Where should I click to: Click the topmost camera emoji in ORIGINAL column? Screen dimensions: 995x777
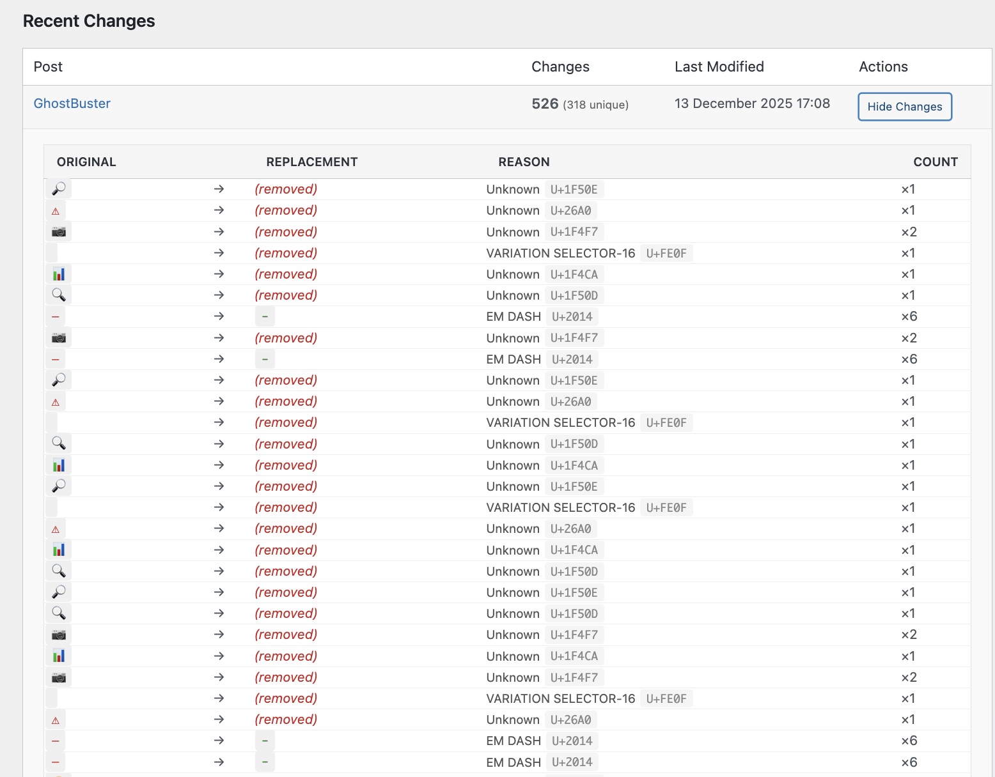point(59,232)
